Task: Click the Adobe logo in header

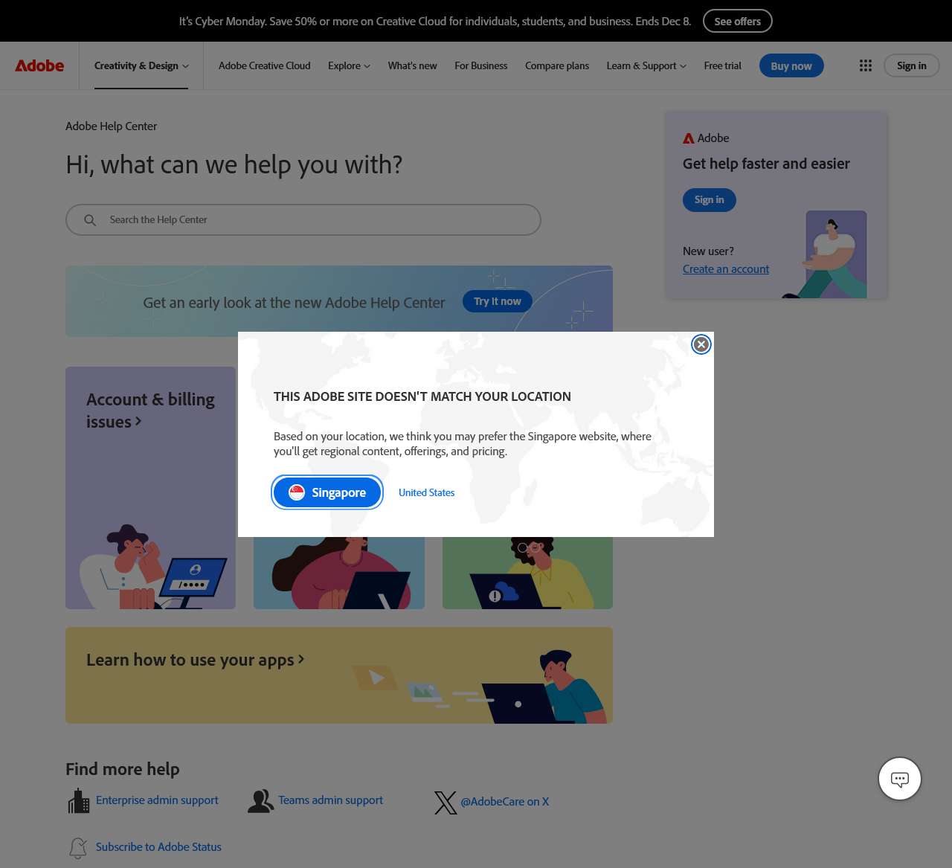Action: tap(39, 65)
